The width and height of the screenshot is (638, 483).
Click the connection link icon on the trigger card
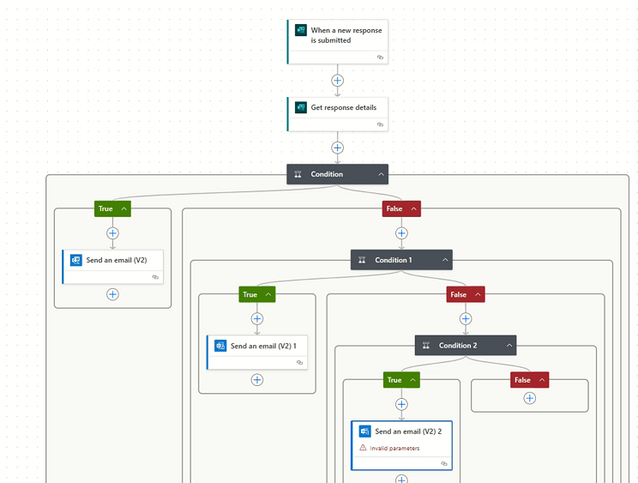[380, 57]
